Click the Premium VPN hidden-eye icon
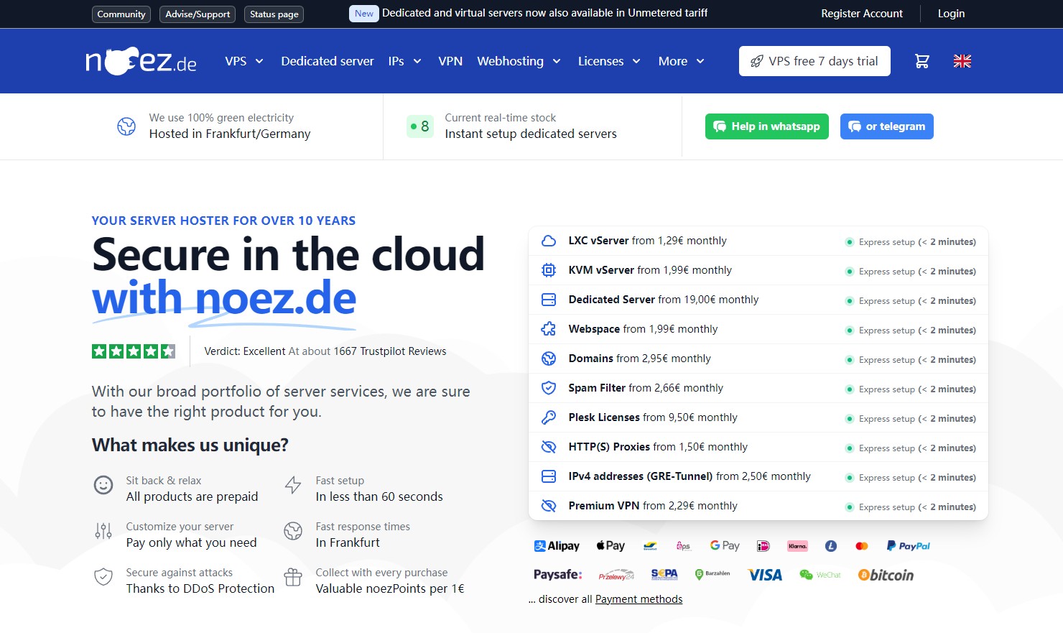The width and height of the screenshot is (1063, 633). coord(549,506)
